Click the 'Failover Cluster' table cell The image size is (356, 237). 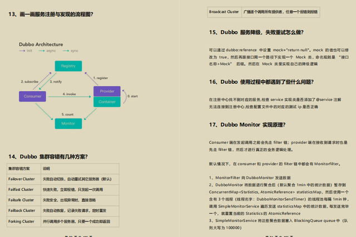pos(24,179)
